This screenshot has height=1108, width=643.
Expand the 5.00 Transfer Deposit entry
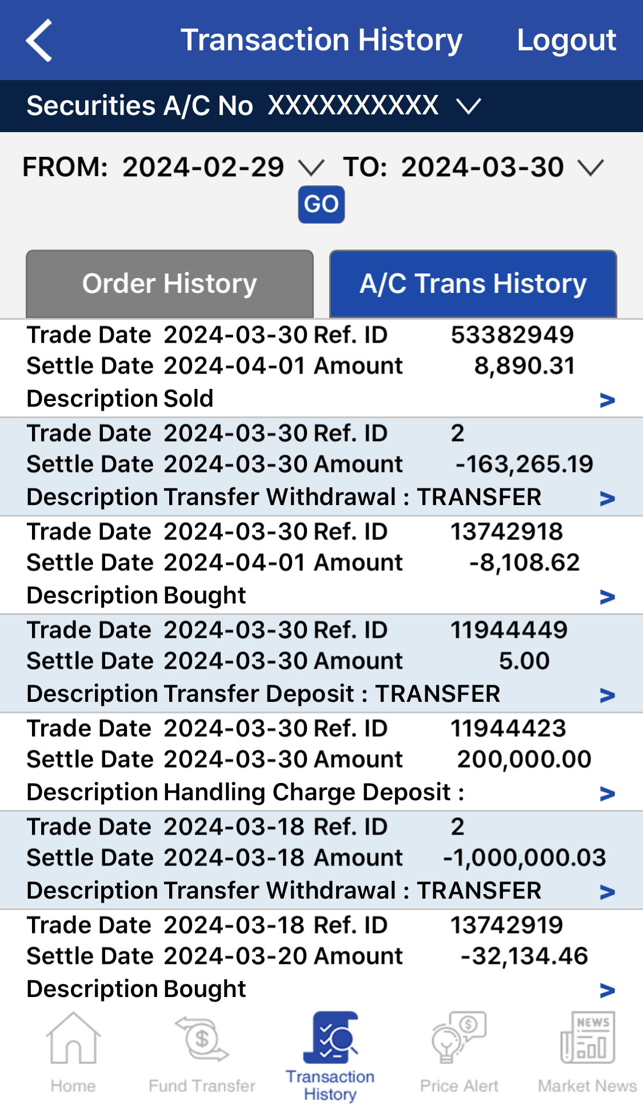tap(607, 696)
